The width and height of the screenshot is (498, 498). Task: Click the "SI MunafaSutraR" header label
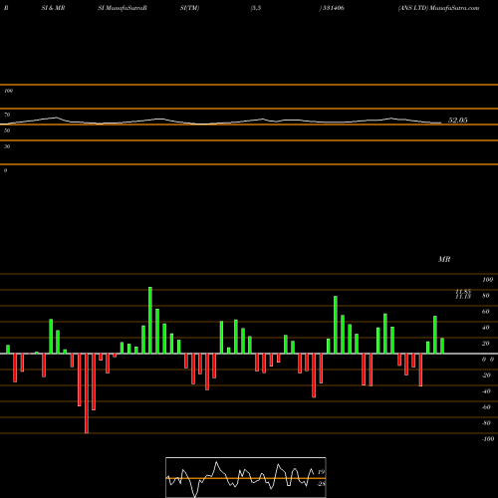123,8
